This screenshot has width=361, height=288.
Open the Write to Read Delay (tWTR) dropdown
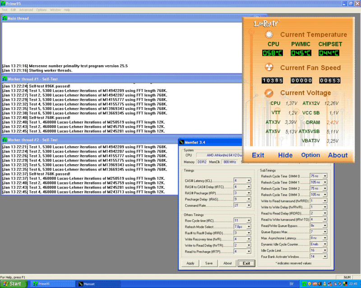(x=249, y=245)
